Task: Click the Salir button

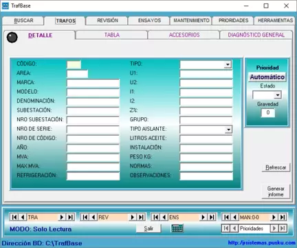Action: (148, 228)
